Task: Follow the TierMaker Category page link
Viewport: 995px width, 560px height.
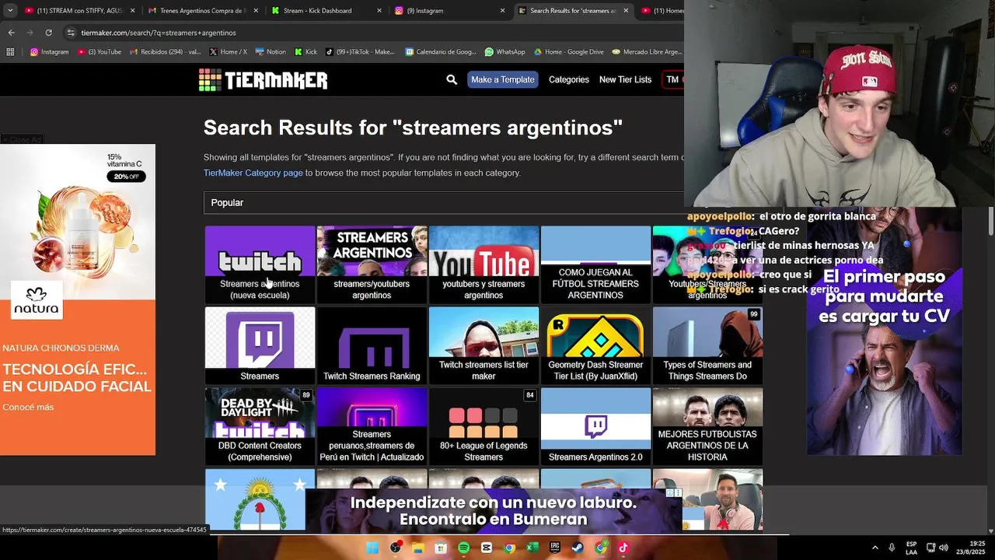Action: pyautogui.click(x=253, y=173)
